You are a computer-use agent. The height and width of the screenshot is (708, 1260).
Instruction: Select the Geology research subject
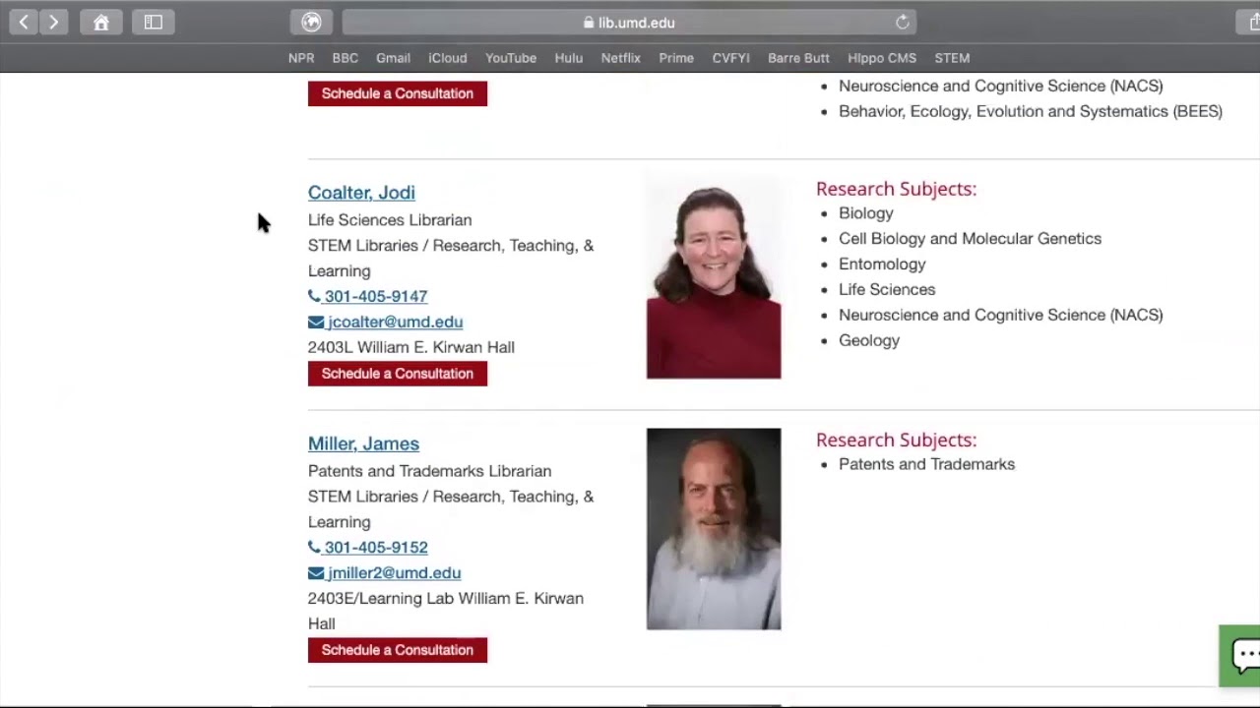click(869, 341)
